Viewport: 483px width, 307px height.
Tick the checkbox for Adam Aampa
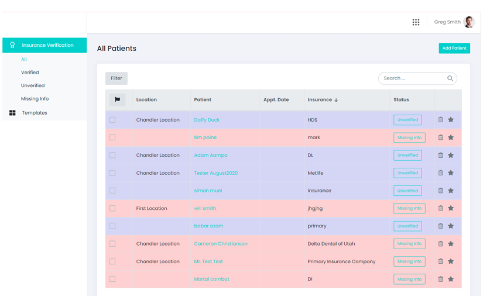click(112, 156)
